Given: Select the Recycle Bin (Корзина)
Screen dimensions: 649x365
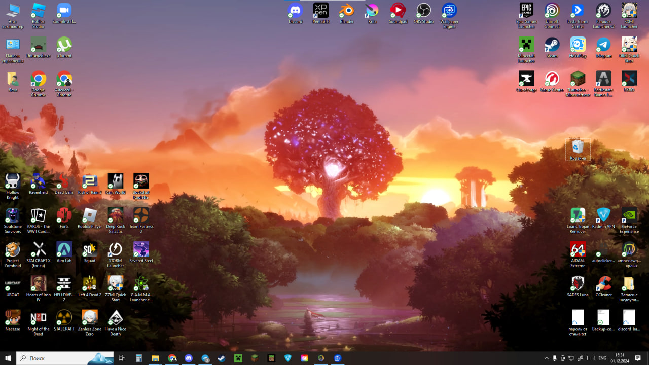Looking at the screenshot, I should pyautogui.click(x=578, y=150).
